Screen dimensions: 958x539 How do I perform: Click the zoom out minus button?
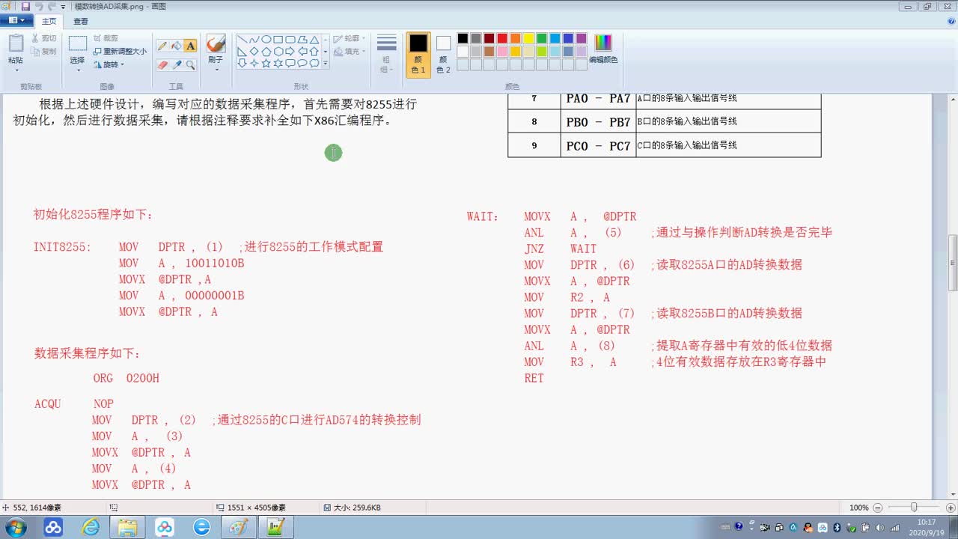(877, 508)
